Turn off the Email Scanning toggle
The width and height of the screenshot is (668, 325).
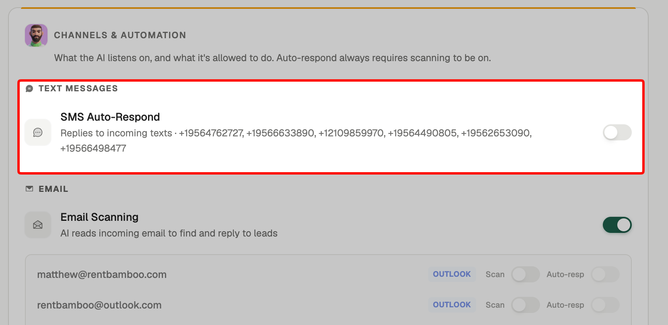(x=617, y=225)
